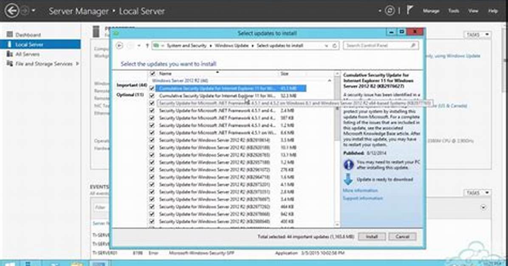The width and height of the screenshot is (508, 266).
Task: Open the Tools menu
Action: (x=454, y=11)
